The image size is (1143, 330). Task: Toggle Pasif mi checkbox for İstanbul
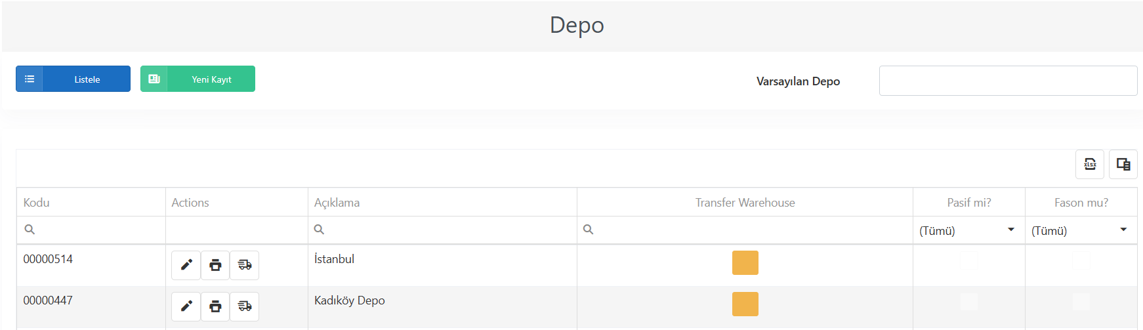pyautogui.click(x=969, y=260)
